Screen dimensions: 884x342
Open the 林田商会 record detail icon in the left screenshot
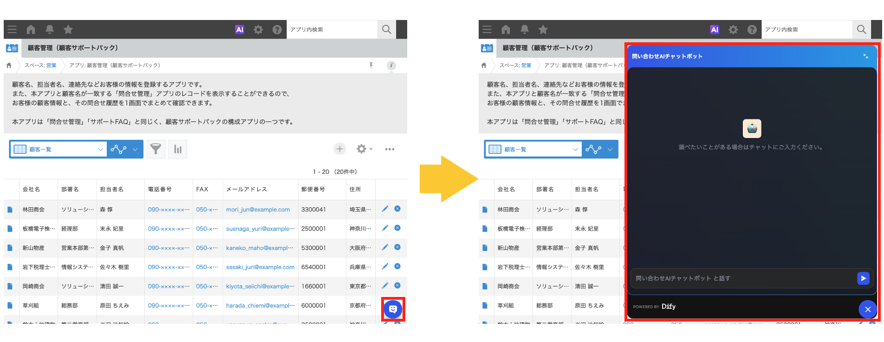click(x=10, y=210)
